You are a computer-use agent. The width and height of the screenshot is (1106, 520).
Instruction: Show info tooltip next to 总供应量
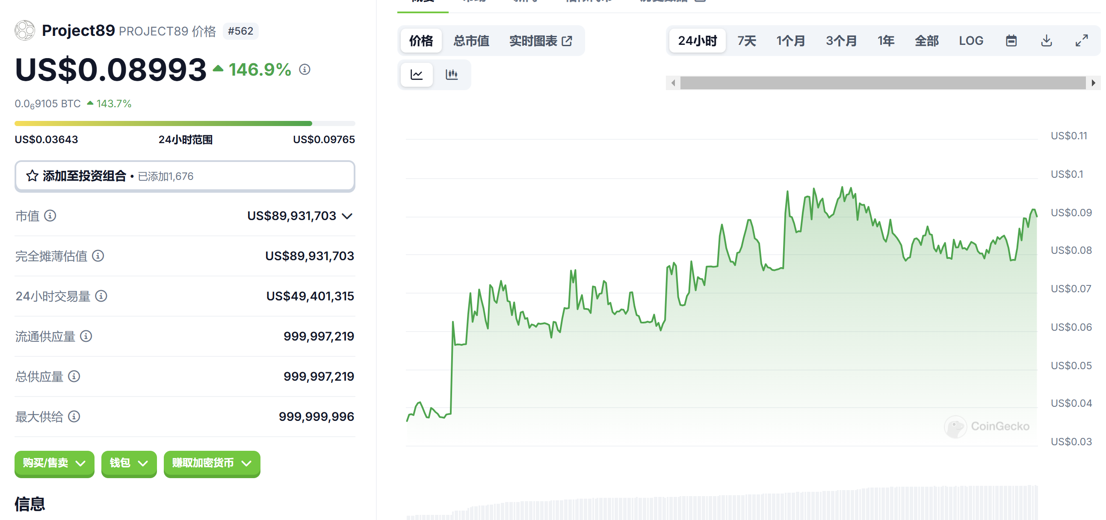(x=74, y=377)
